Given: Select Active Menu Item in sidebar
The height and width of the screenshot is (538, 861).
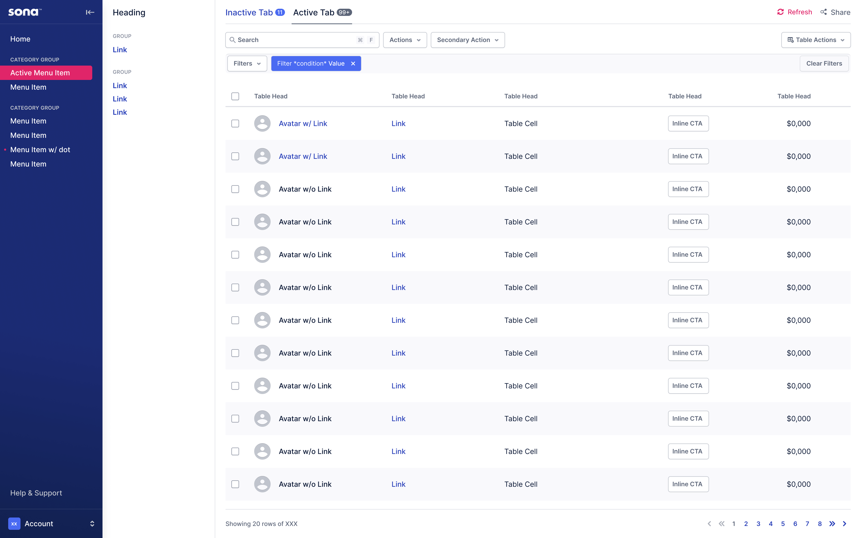Looking at the screenshot, I should point(40,73).
